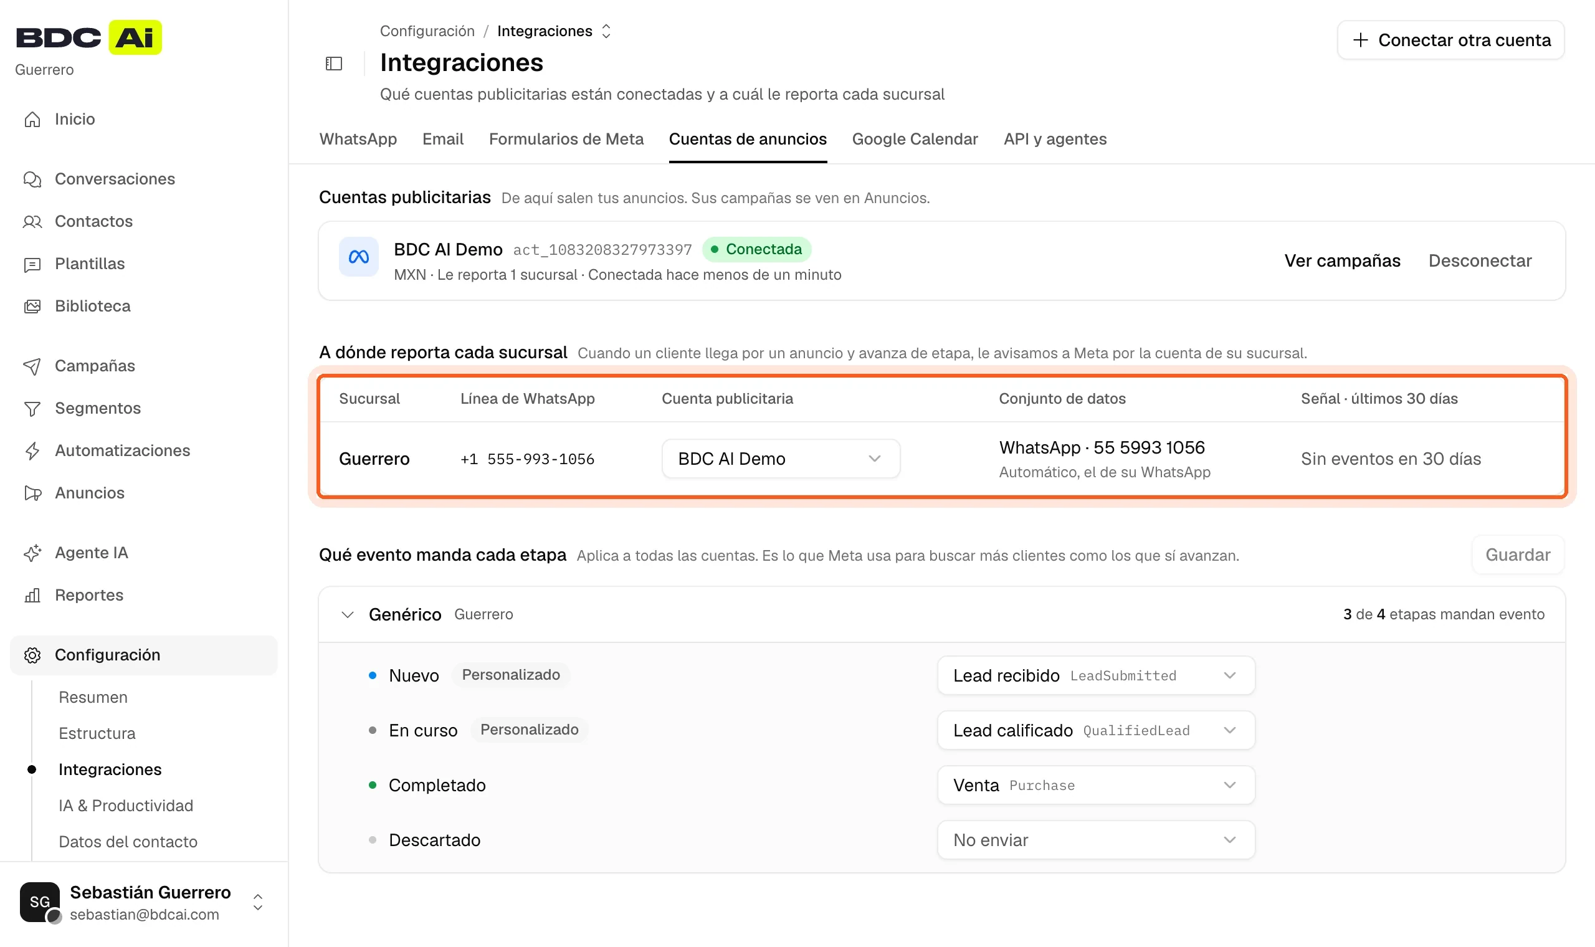Click the BDC Ai logo

88,37
